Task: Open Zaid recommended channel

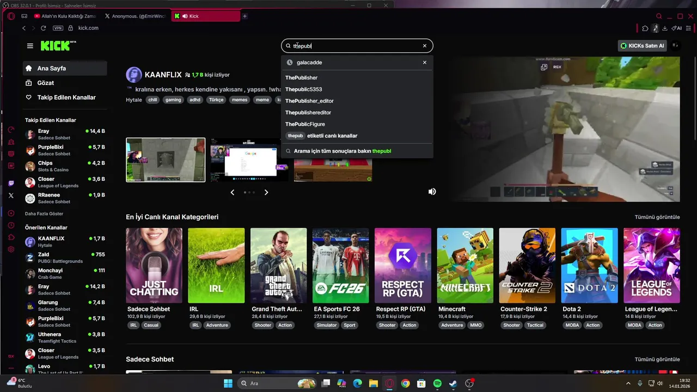Action: (x=65, y=258)
